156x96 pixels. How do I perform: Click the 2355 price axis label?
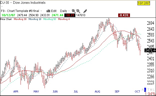click(x=150, y=65)
